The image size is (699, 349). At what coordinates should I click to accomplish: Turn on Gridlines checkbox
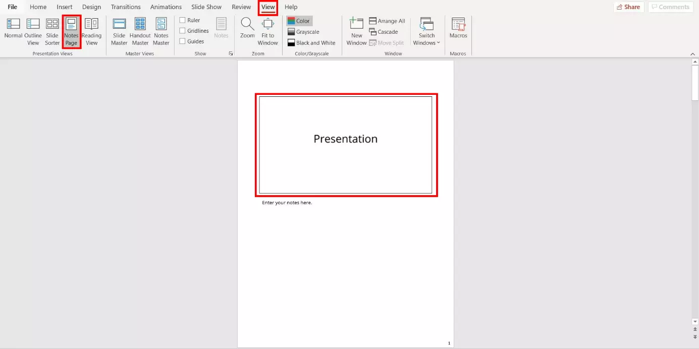point(183,31)
